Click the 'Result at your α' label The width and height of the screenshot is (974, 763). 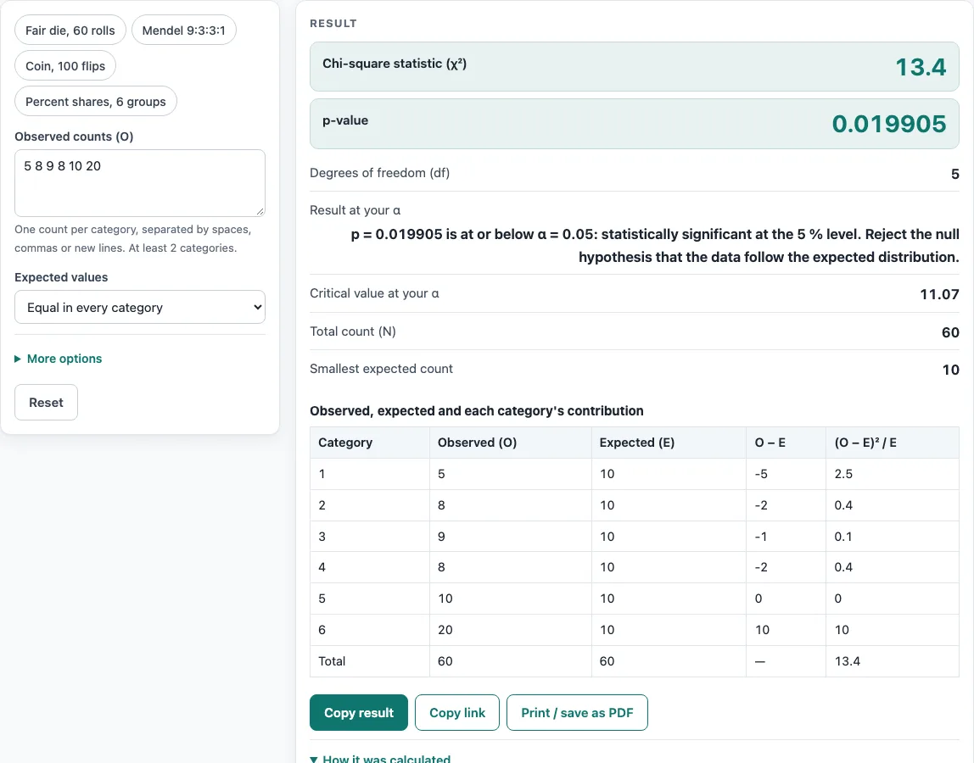coord(355,210)
